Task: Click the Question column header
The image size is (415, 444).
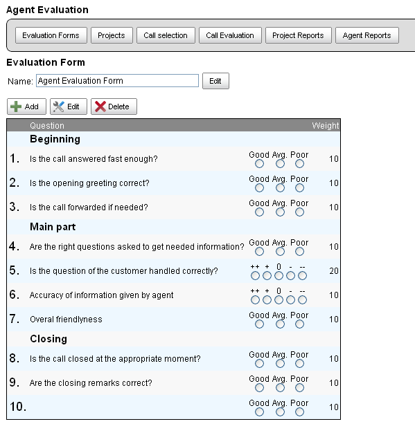Action: (x=47, y=126)
